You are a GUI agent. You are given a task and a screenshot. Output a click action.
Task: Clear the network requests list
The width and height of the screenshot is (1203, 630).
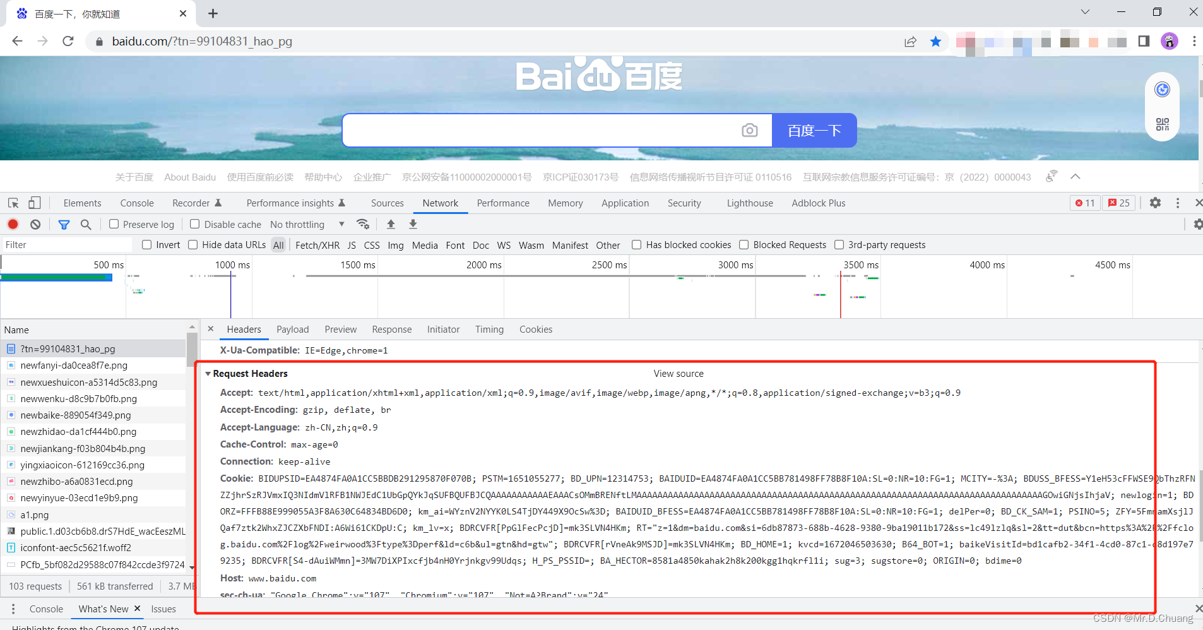35,224
